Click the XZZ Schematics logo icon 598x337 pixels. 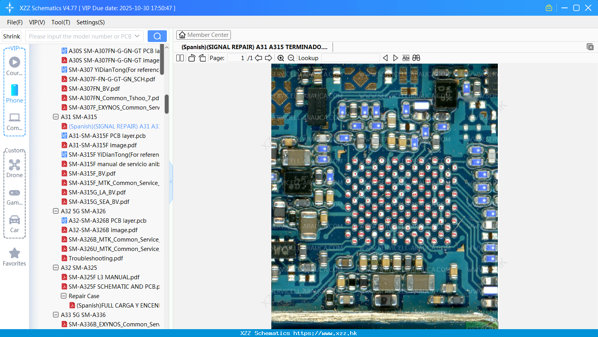pos(9,8)
